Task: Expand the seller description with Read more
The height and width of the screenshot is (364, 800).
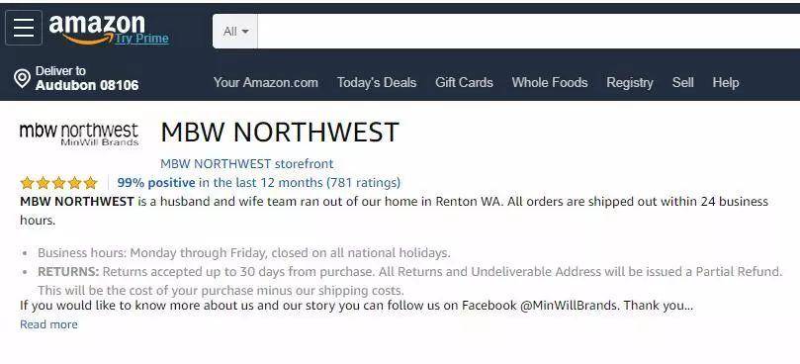Action: pos(49,324)
